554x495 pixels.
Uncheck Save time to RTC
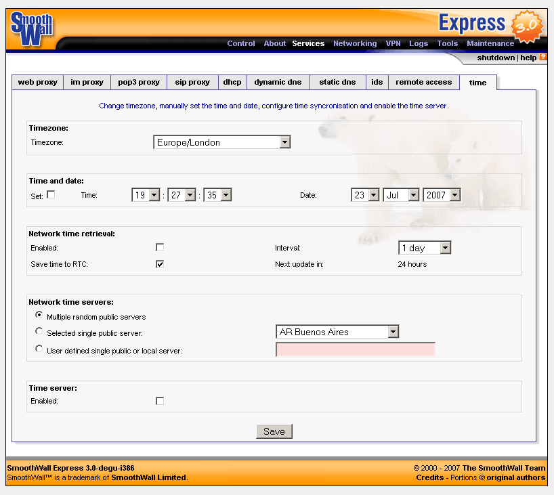click(160, 264)
